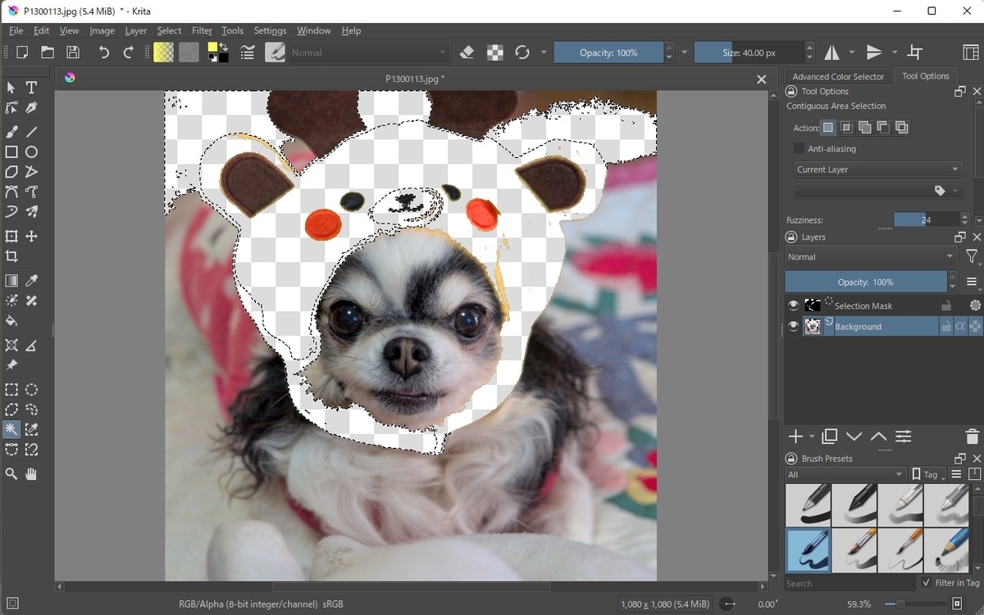Click the brush preset Search field
Screen dimensions: 984x615
click(x=849, y=583)
